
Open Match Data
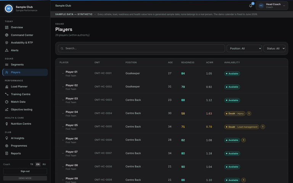(25, 102)
